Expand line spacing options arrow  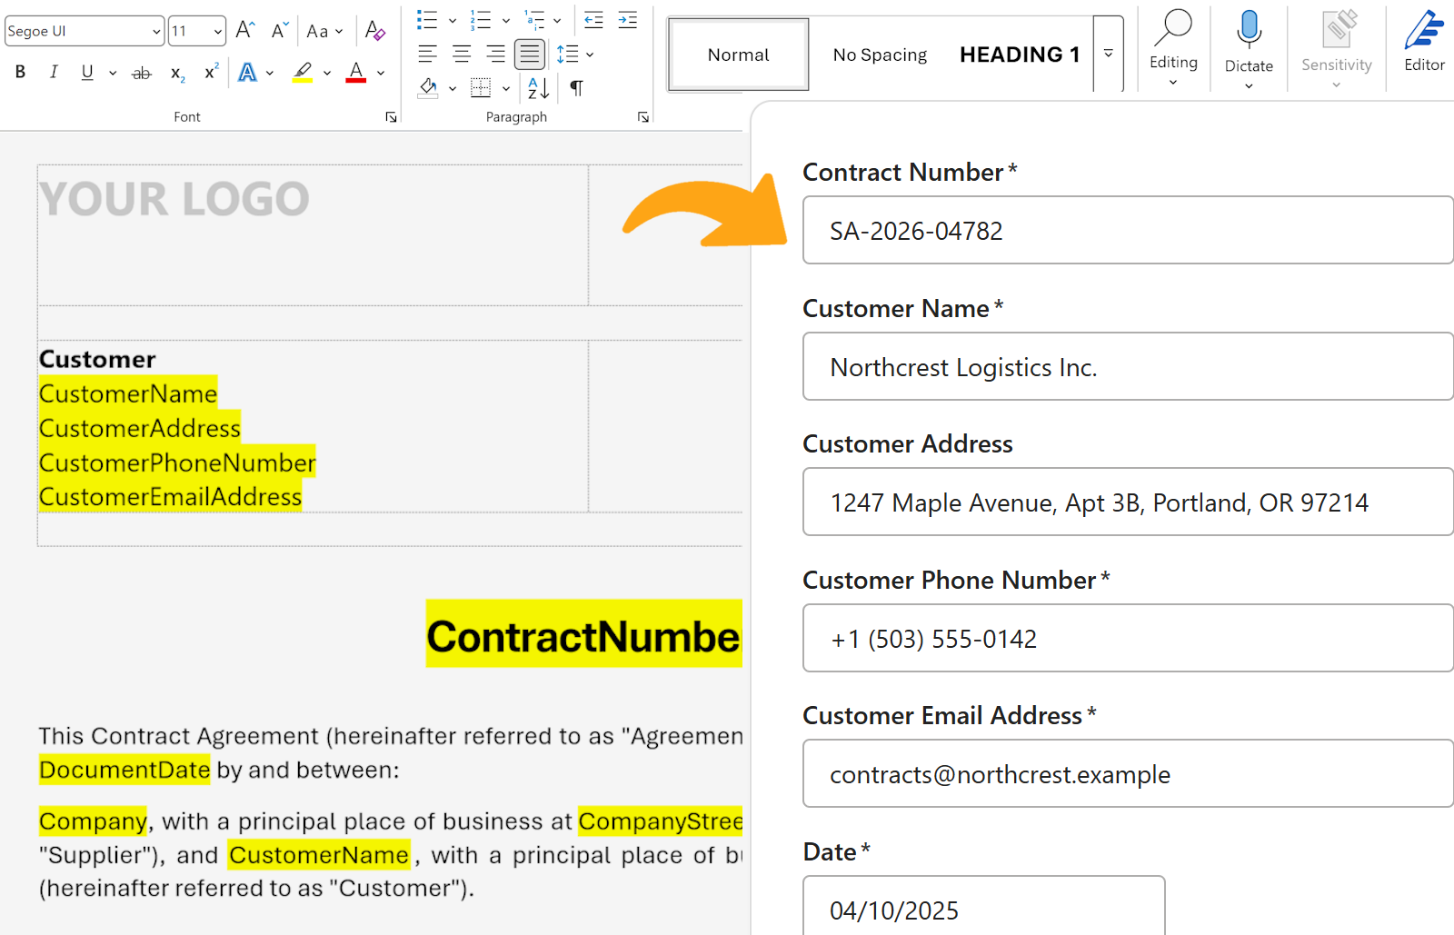590,55
